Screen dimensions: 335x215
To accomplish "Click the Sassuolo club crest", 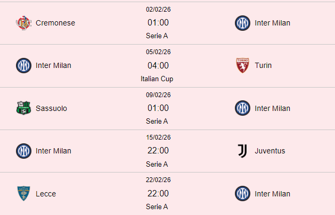I will point(23,108).
